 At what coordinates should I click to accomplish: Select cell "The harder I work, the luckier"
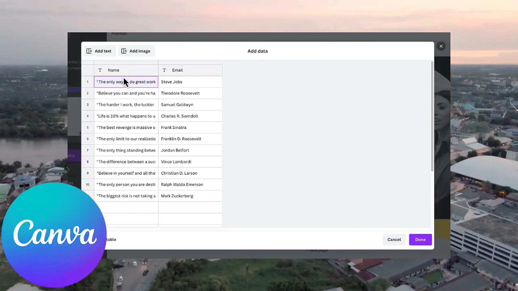pyautogui.click(x=126, y=105)
